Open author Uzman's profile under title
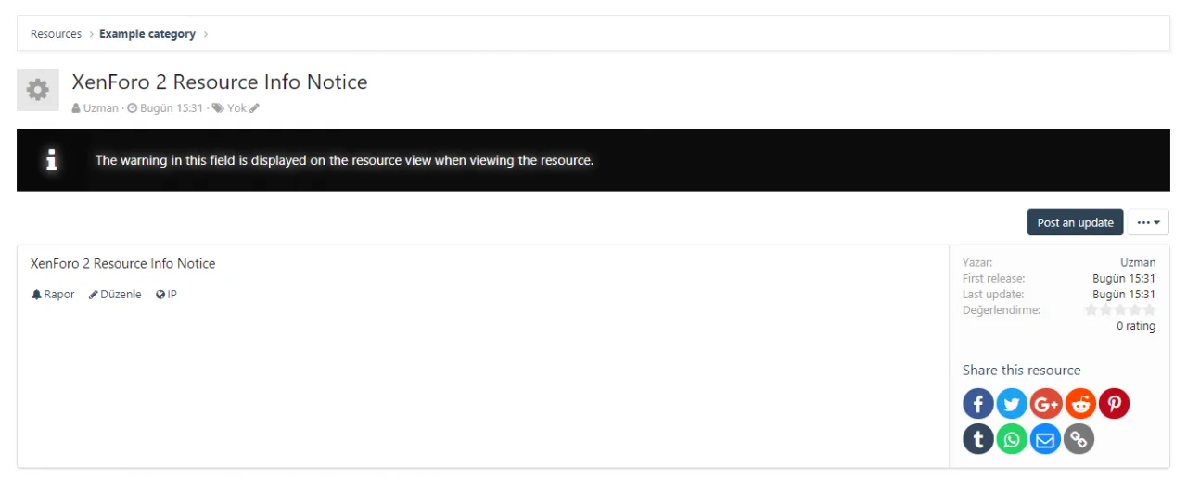The image size is (1187, 478). coord(100,108)
